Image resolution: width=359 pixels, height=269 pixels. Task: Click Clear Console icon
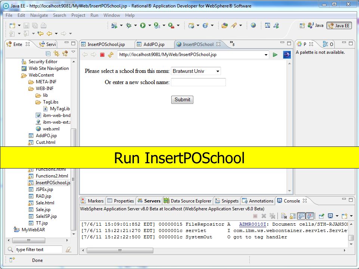click(284, 216)
